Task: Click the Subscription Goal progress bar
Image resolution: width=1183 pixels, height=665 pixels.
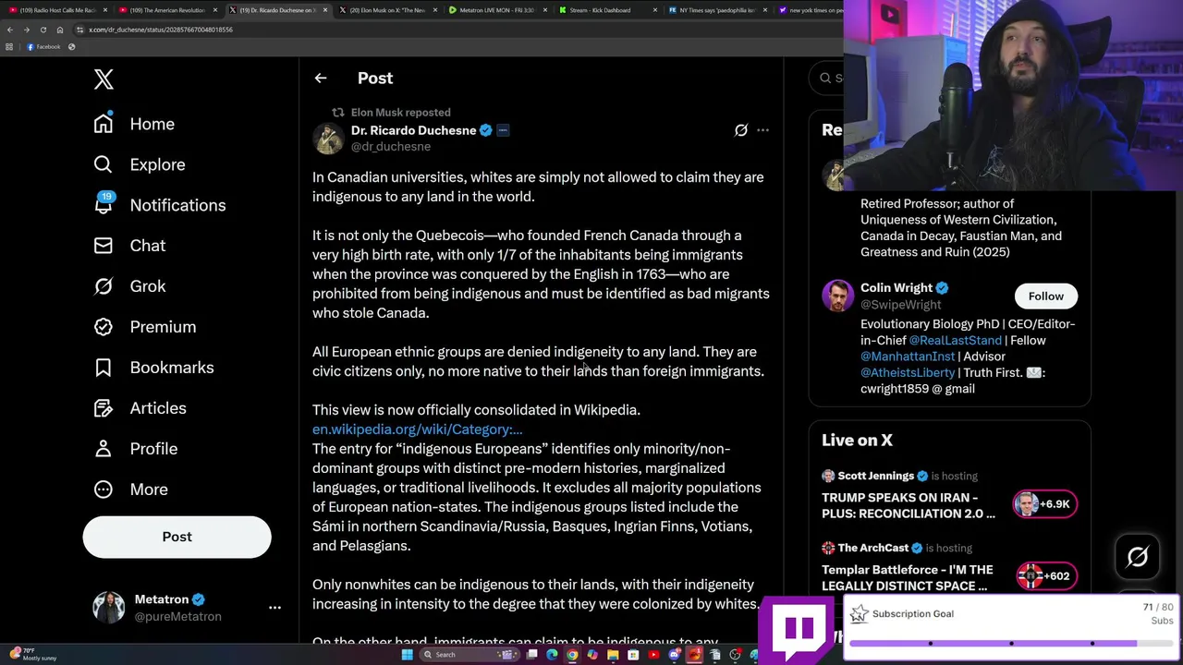Action: click(x=1011, y=643)
